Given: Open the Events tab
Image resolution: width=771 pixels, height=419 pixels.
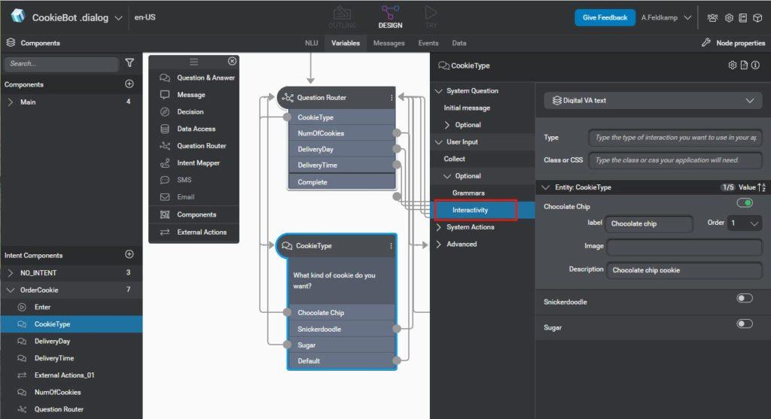Looking at the screenshot, I should [428, 43].
